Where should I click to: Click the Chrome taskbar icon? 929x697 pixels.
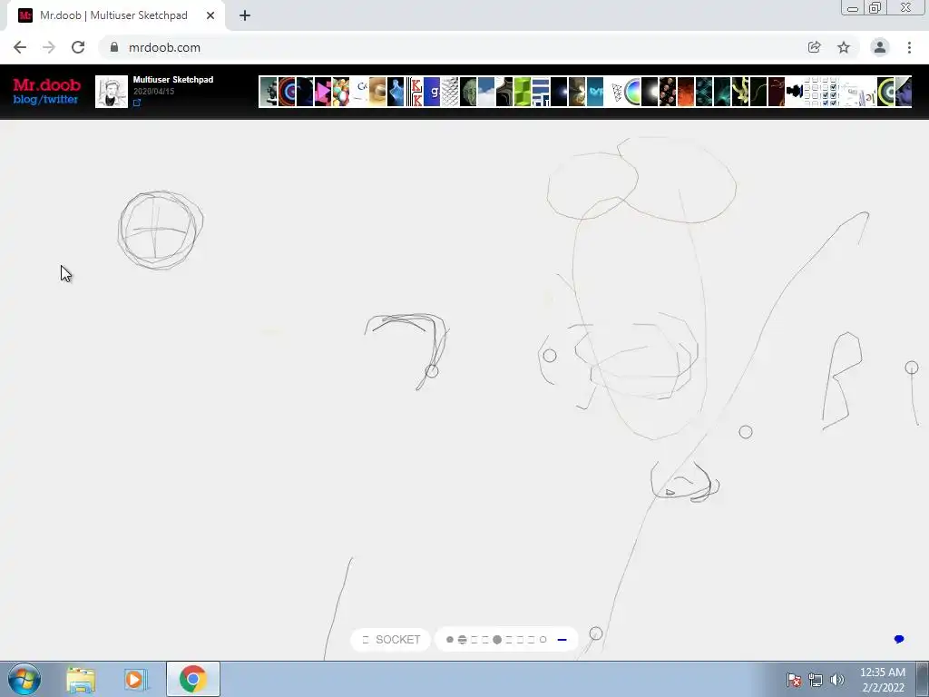point(193,679)
